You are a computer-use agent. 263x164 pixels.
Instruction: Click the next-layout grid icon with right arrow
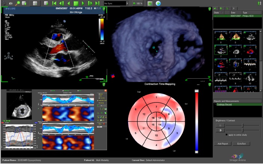tap(46, 3)
